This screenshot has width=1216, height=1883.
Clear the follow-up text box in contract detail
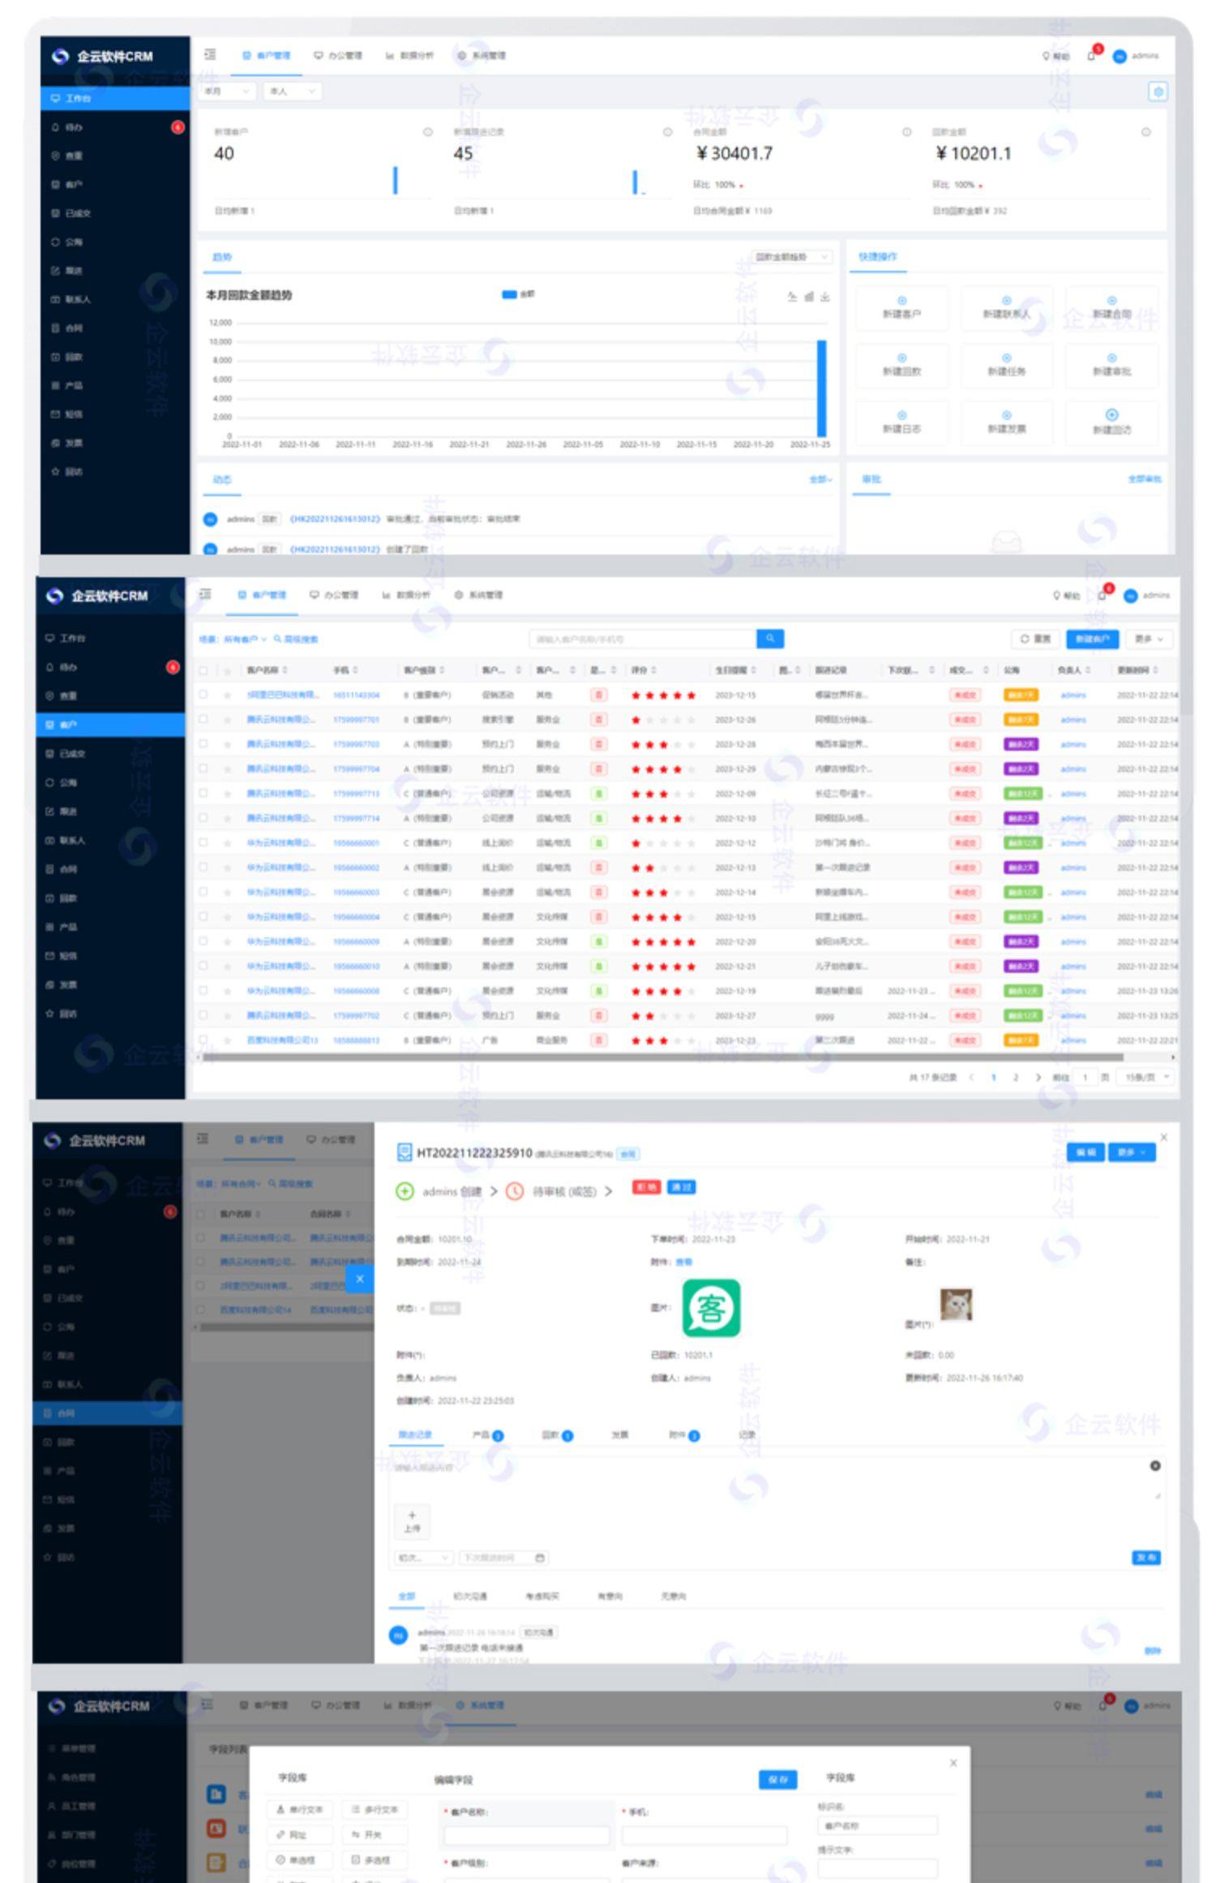(x=1154, y=1465)
